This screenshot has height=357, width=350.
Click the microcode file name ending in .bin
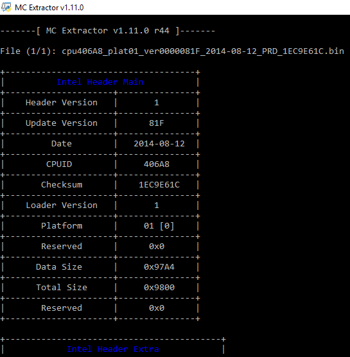pos(203,51)
